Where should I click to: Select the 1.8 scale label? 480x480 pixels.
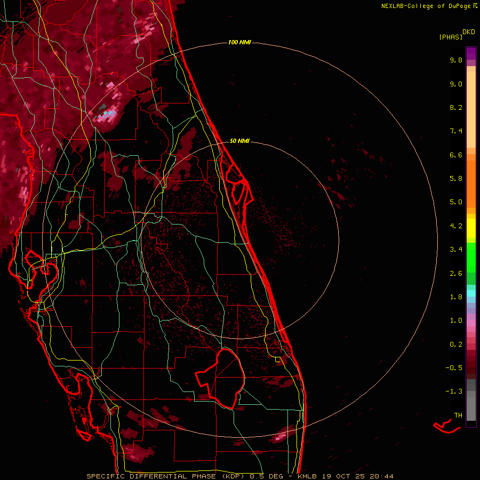point(456,297)
